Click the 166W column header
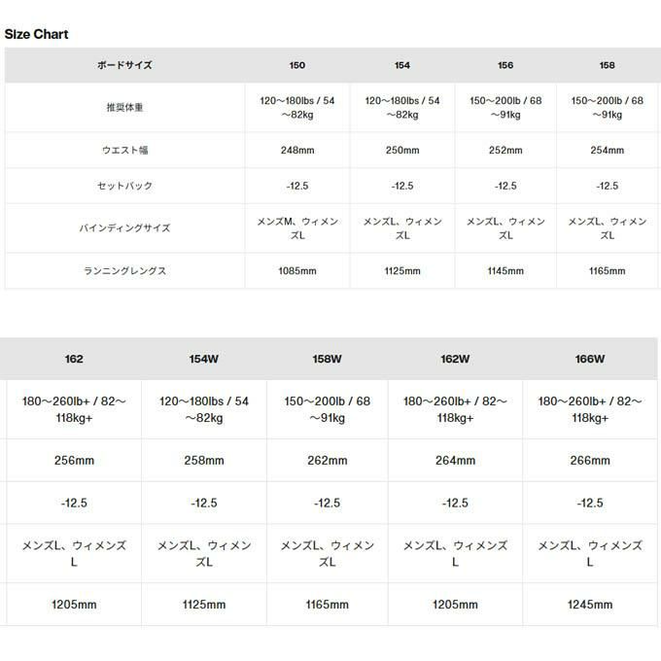Screen dimensions: 661x661 (590, 359)
